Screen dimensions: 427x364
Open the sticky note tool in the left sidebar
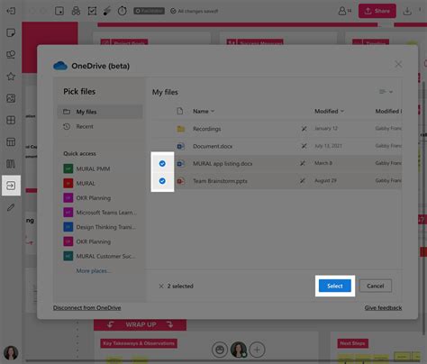[11, 32]
